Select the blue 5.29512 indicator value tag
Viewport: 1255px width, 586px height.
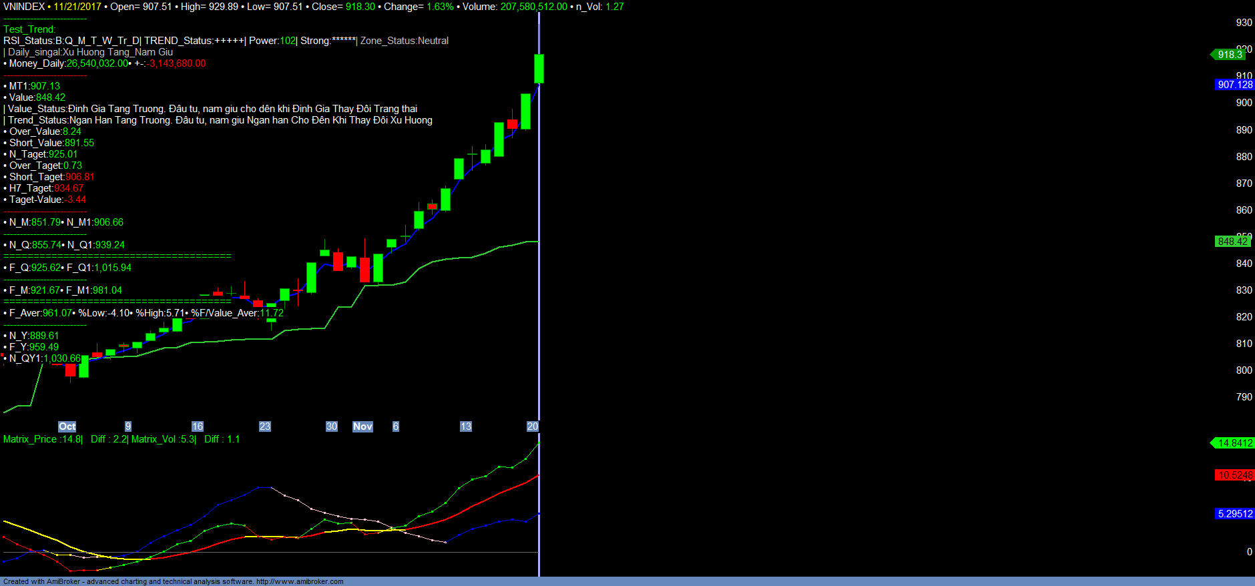(1234, 514)
